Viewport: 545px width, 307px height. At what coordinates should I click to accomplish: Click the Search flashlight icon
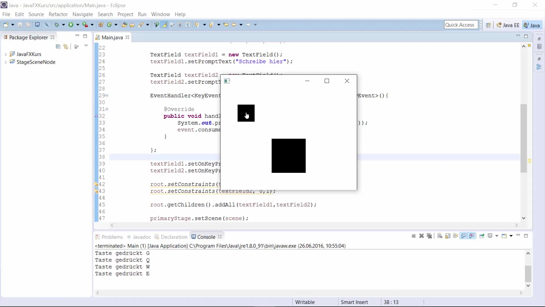(141, 25)
